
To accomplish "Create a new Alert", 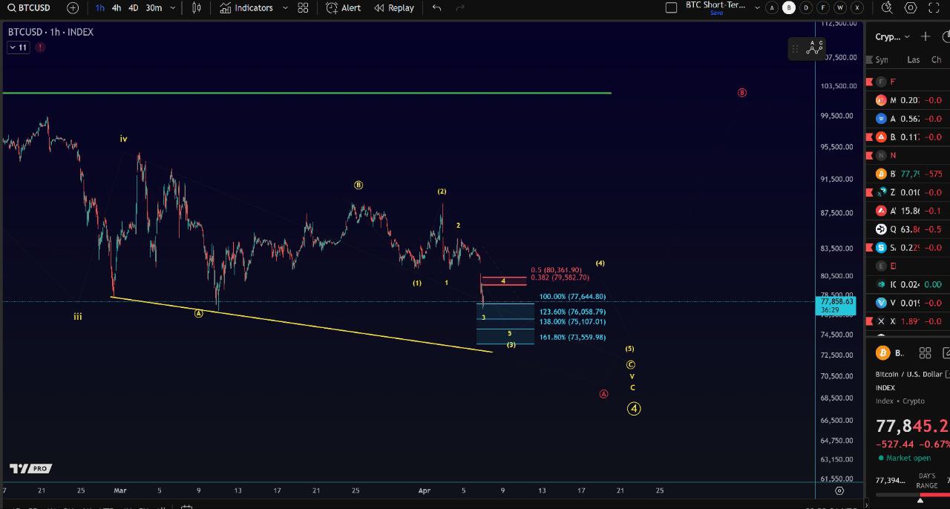I will [344, 7].
